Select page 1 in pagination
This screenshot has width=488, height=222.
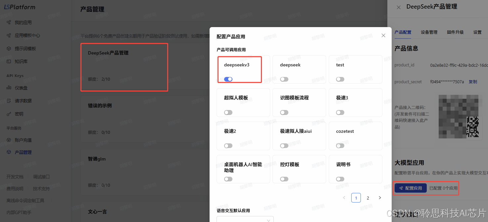(x=356, y=198)
